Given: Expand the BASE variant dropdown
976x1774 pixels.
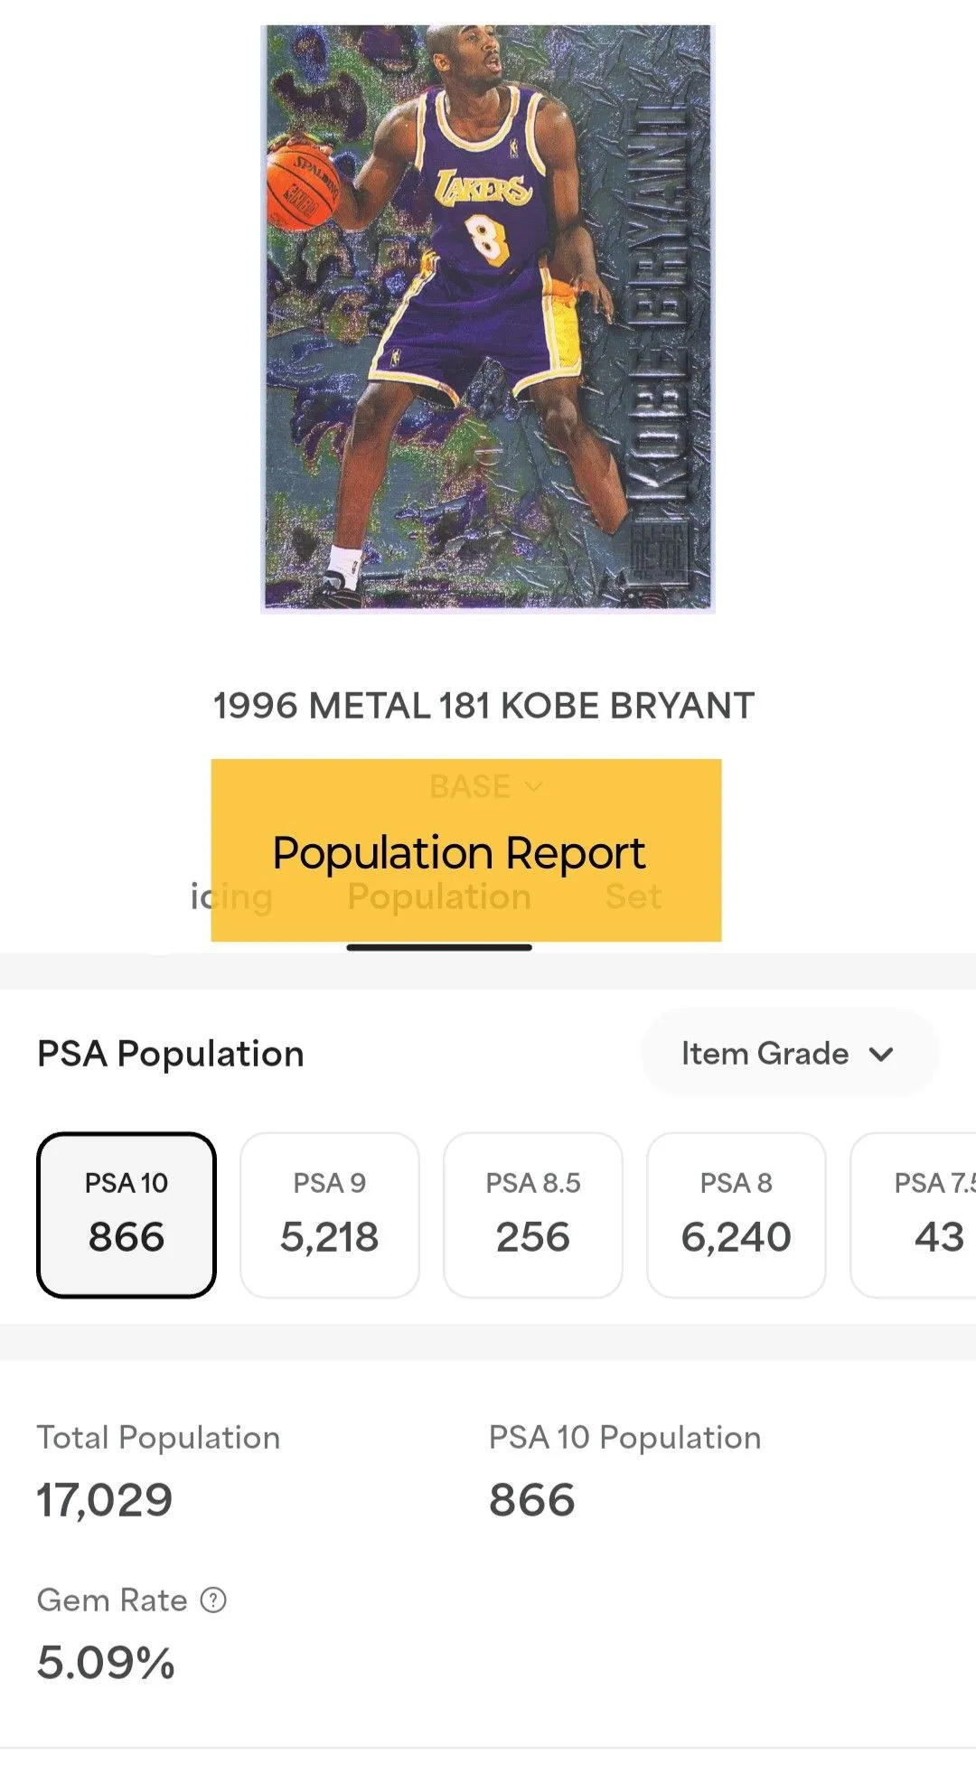Looking at the screenshot, I should pos(486,786).
